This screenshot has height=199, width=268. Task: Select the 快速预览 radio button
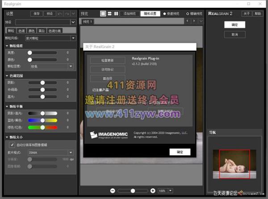pos(164,14)
